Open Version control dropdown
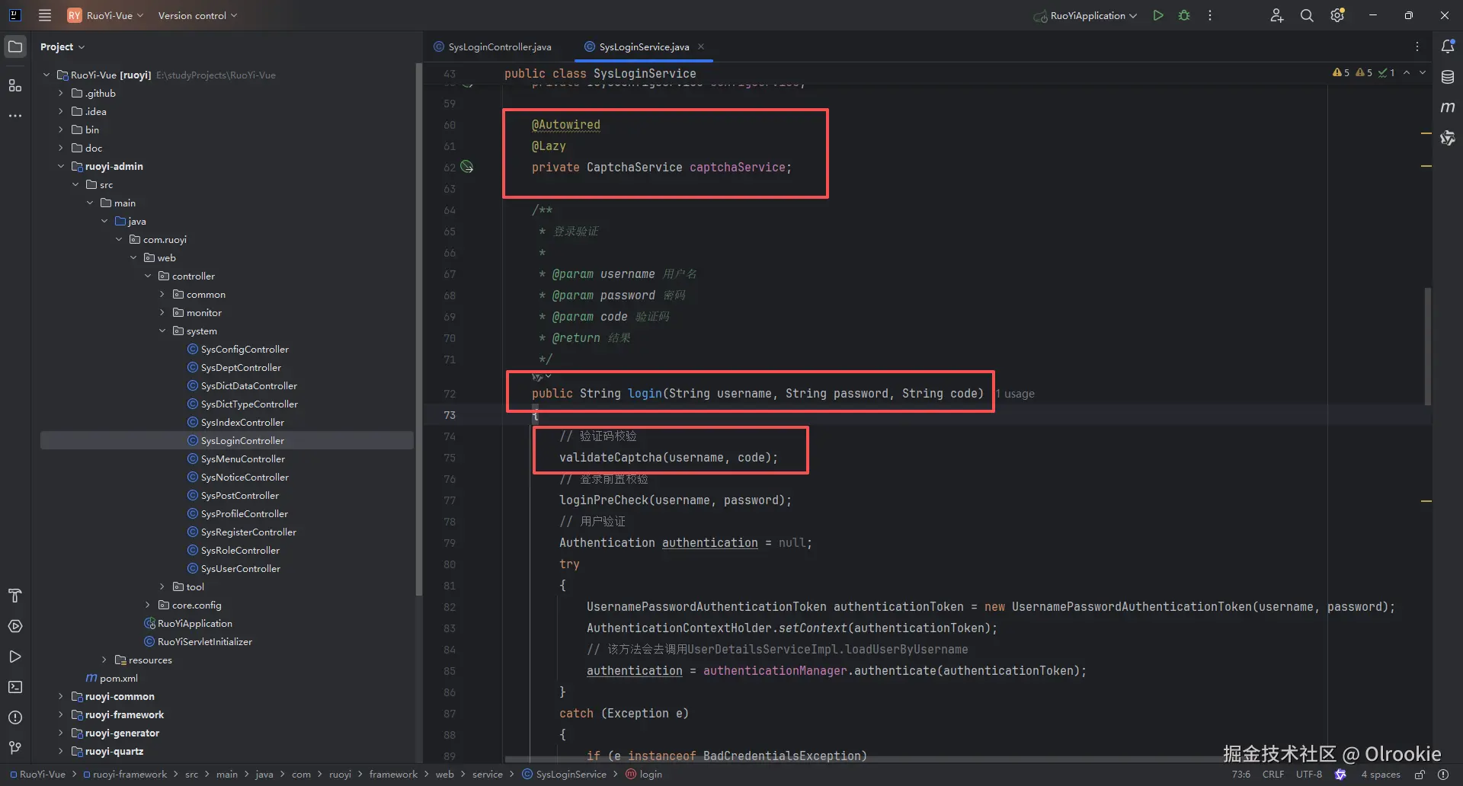The height and width of the screenshot is (786, 1463). (197, 15)
